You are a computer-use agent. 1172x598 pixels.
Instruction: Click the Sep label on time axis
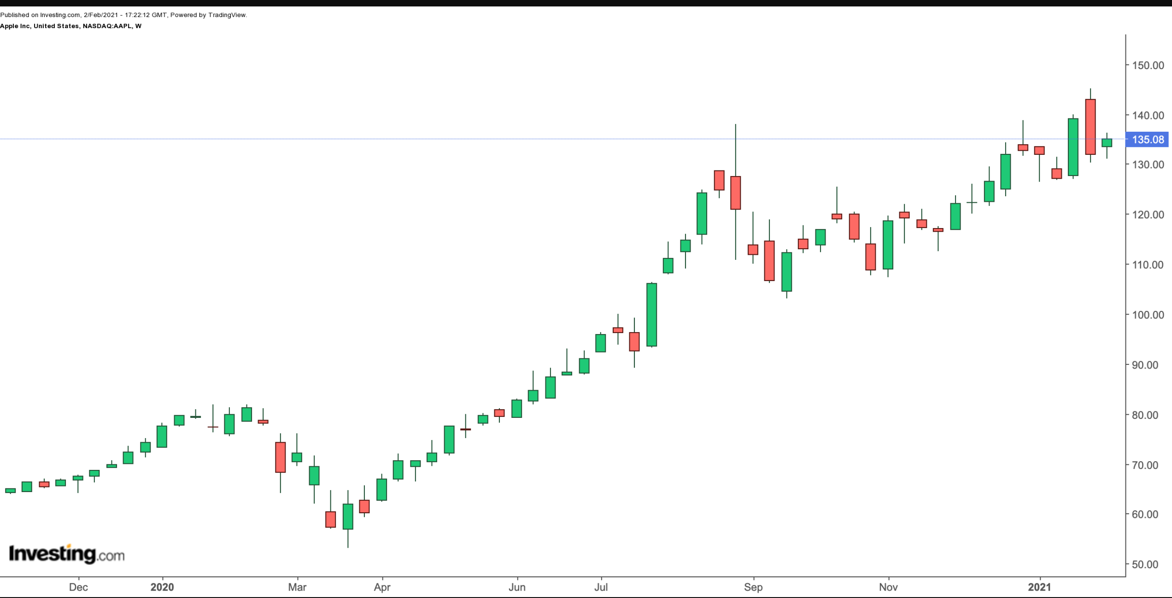753,587
